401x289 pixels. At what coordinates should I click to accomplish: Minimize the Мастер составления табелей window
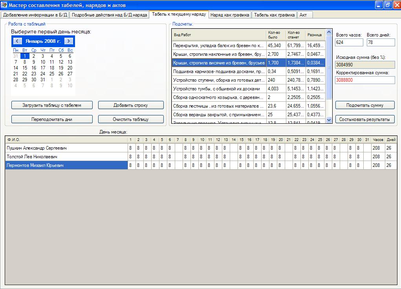(379, 5)
